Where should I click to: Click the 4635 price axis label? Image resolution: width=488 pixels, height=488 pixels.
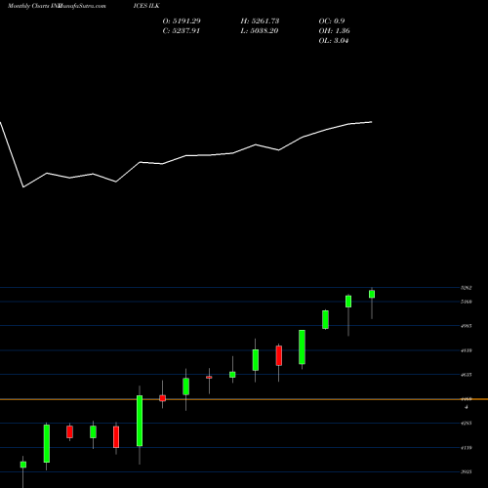467,375
